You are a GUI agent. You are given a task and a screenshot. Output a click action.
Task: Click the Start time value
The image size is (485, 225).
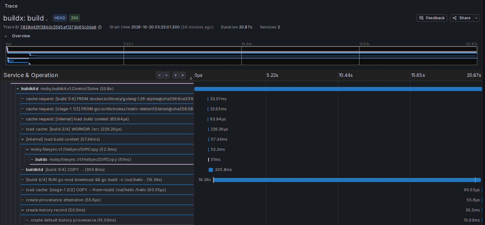[155, 27]
